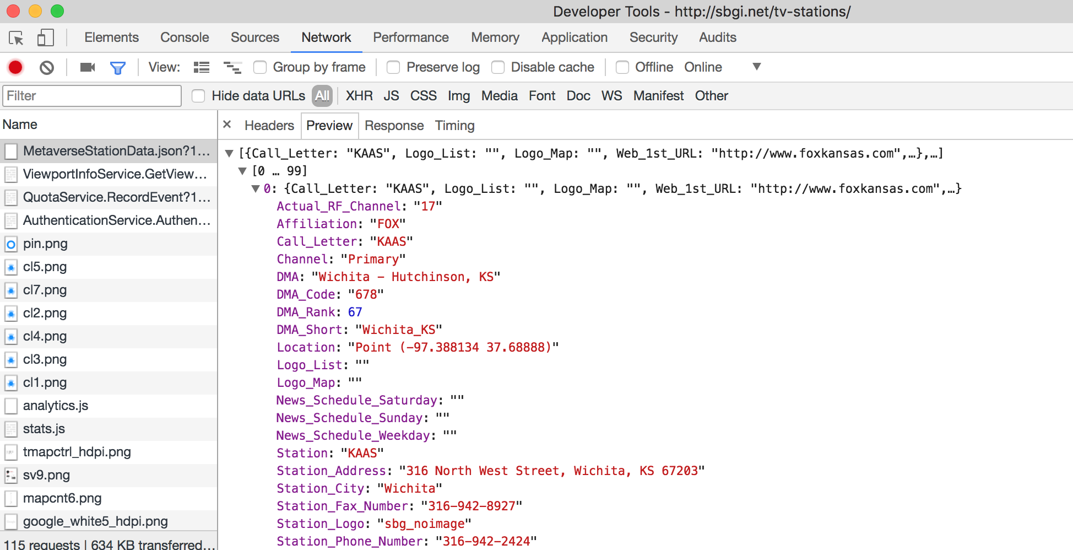Stop recording network log with red button
The width and height of the screenshot is (1073, 550).
(15, 67)
